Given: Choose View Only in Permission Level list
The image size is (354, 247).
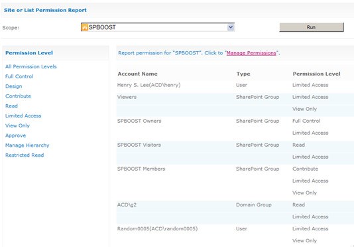Looking at the screenshot, I should click(x=17, y=125).
